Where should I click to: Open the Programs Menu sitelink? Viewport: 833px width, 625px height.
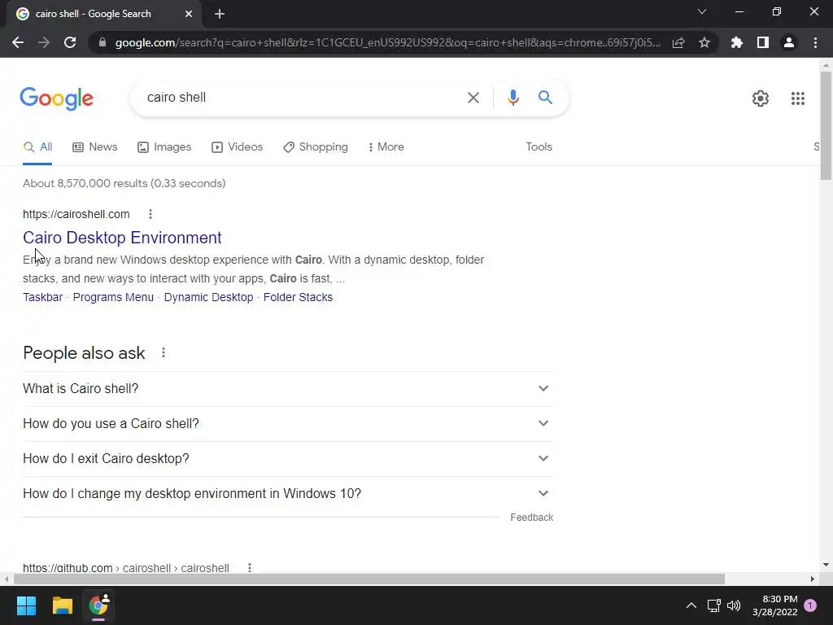[x=113, y=297]
